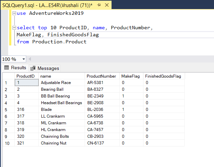Collapse the 'use AdventureWorks2019' outline block
Viewport: 214px width, 167px height.
point(14,13)
